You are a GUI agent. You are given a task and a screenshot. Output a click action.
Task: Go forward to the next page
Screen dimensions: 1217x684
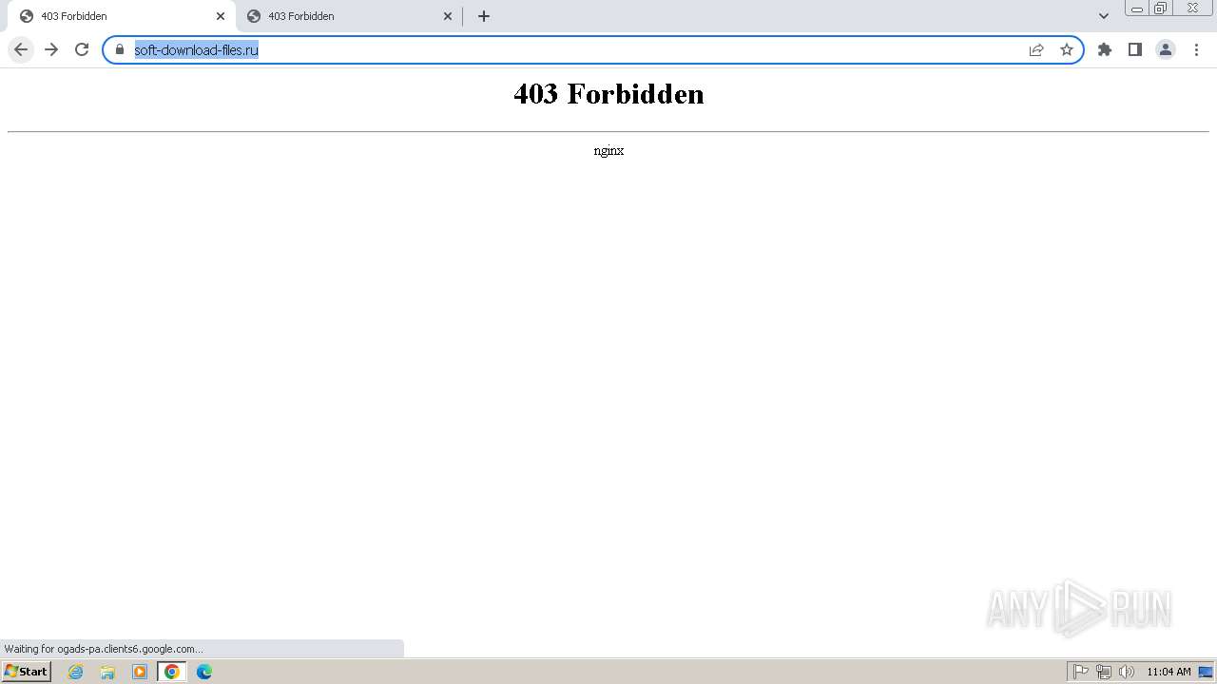point(51,49)
